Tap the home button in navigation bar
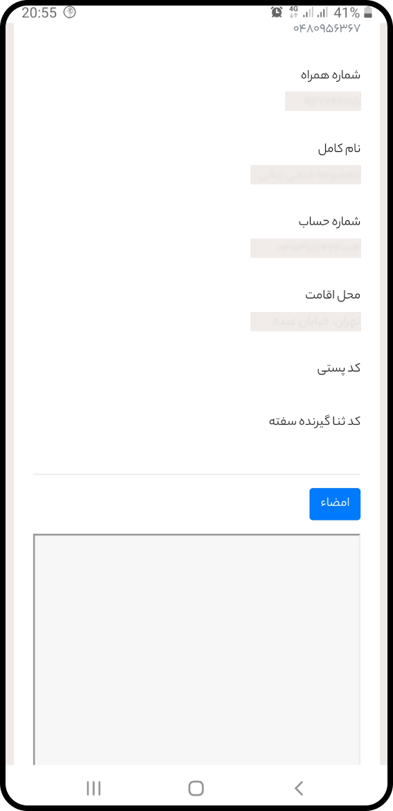This screenshot has width=393, height=811. (x=196, y=787)
